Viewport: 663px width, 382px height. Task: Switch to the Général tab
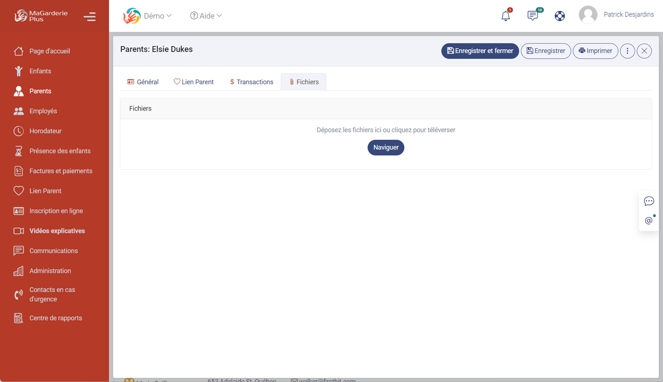(x=143, y=82)
